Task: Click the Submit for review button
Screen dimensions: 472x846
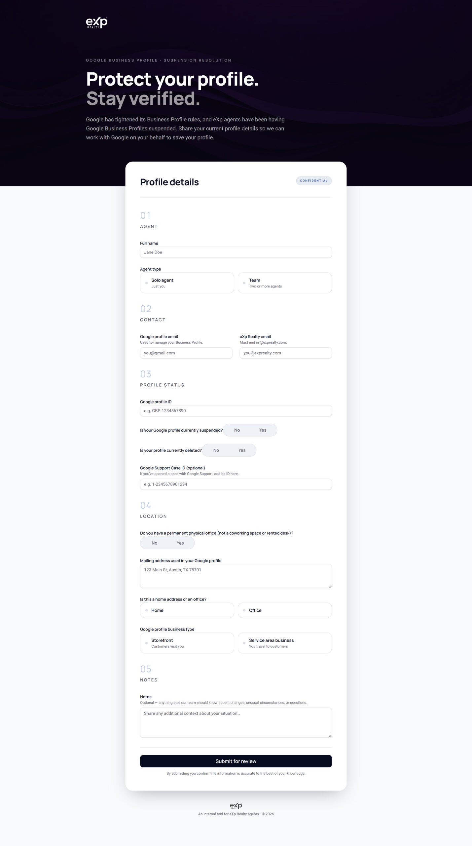Action: coord(236,761)
